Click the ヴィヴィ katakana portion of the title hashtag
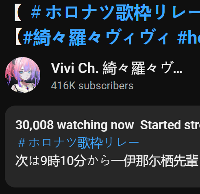Screen dimensions: 200x194 coord(137,37)
